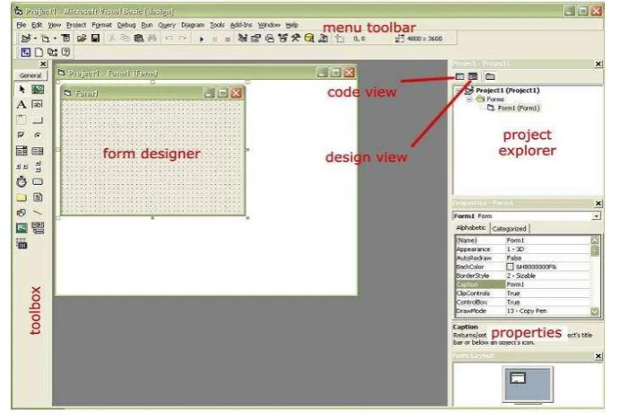Click the Form Layout Window toolbar icon

tap(269, 39)
